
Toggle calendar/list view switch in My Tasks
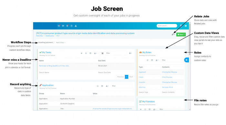[x=101, y=53]
